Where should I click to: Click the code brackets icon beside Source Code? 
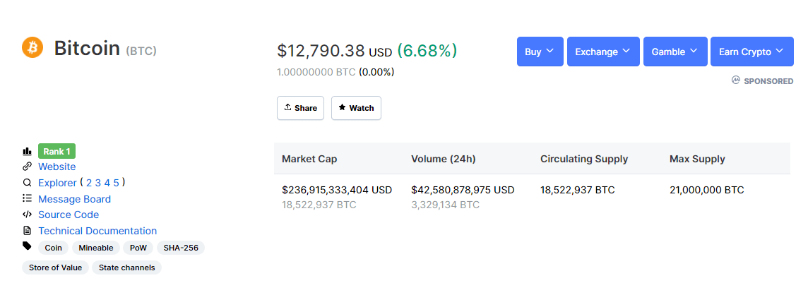click(x=27, y=215)
